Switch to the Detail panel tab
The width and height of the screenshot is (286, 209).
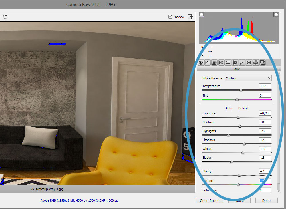coord(214,63)
